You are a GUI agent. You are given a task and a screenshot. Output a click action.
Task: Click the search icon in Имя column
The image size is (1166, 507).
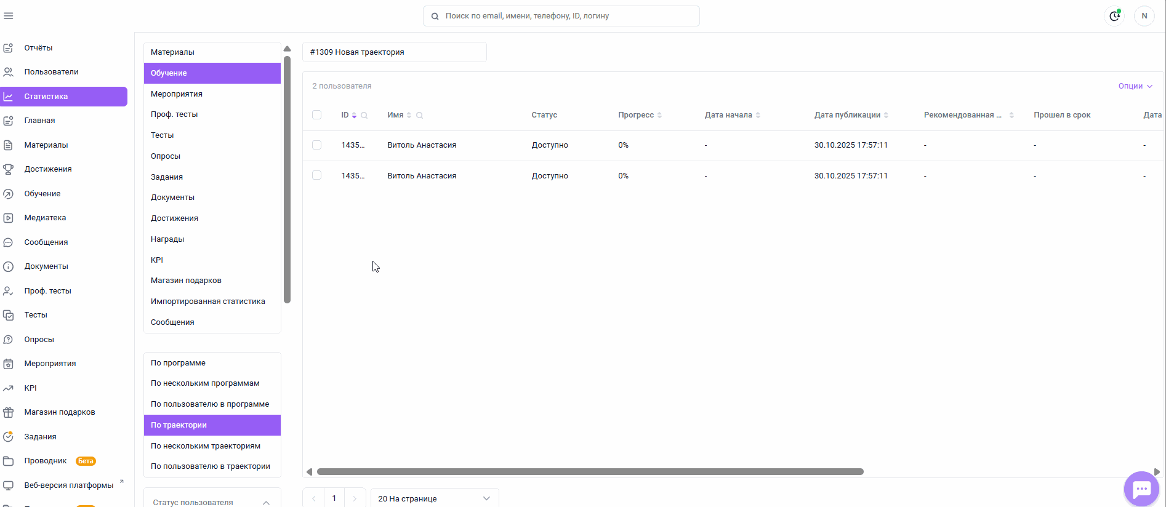(419, 116)
